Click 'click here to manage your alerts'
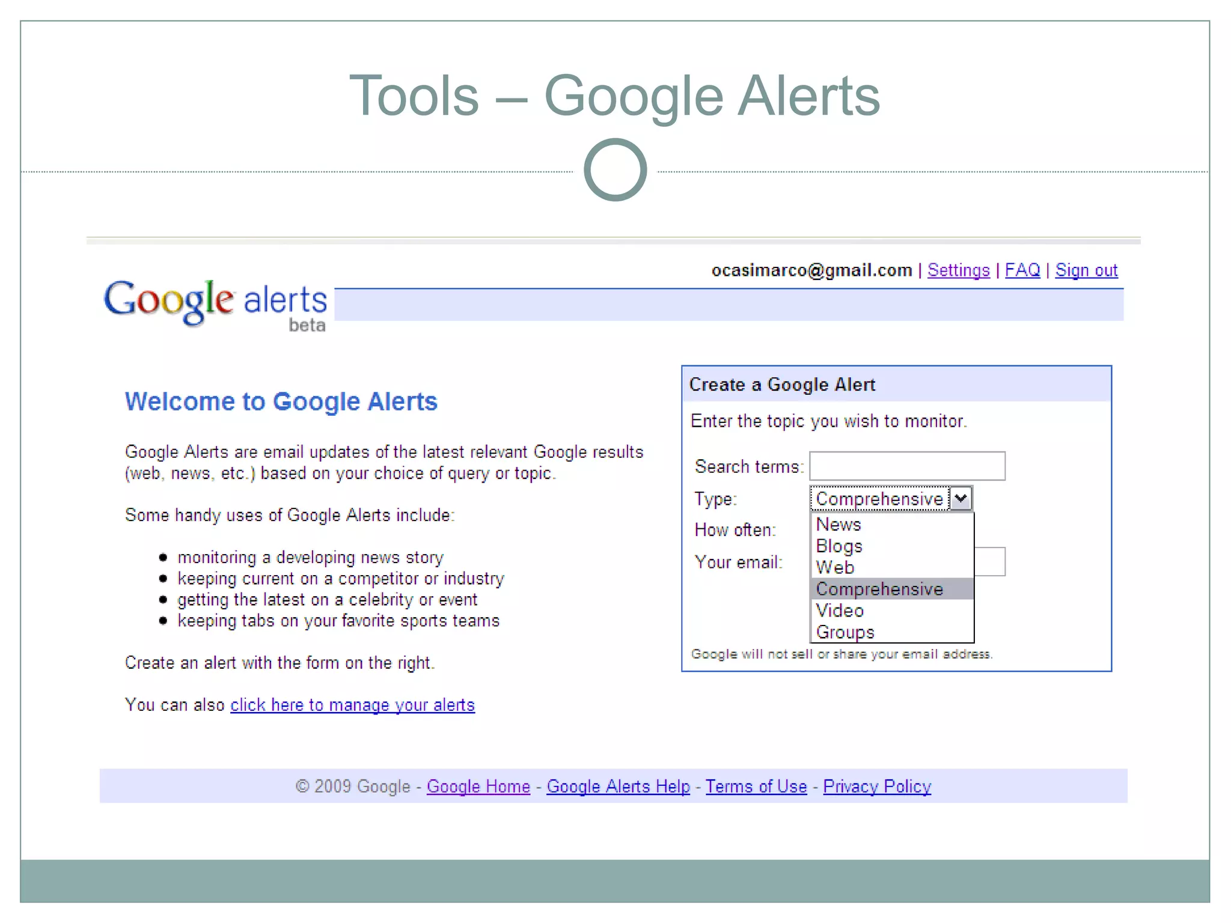 click(x=352, y=705)
